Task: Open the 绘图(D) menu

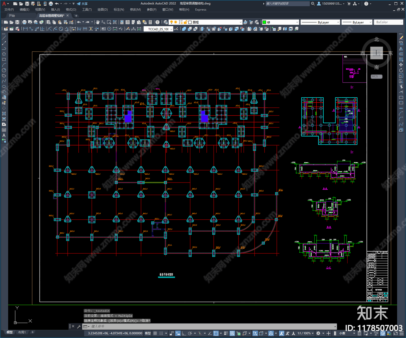Action: click(x=103, y=10)
